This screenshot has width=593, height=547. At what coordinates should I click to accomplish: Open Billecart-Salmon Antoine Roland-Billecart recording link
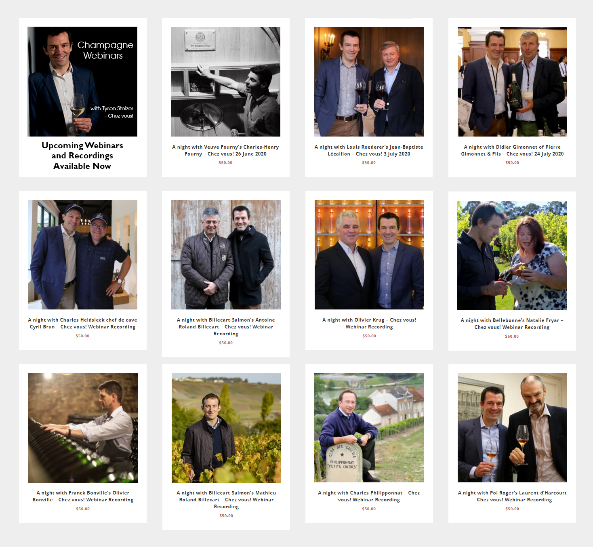[226, 327]
